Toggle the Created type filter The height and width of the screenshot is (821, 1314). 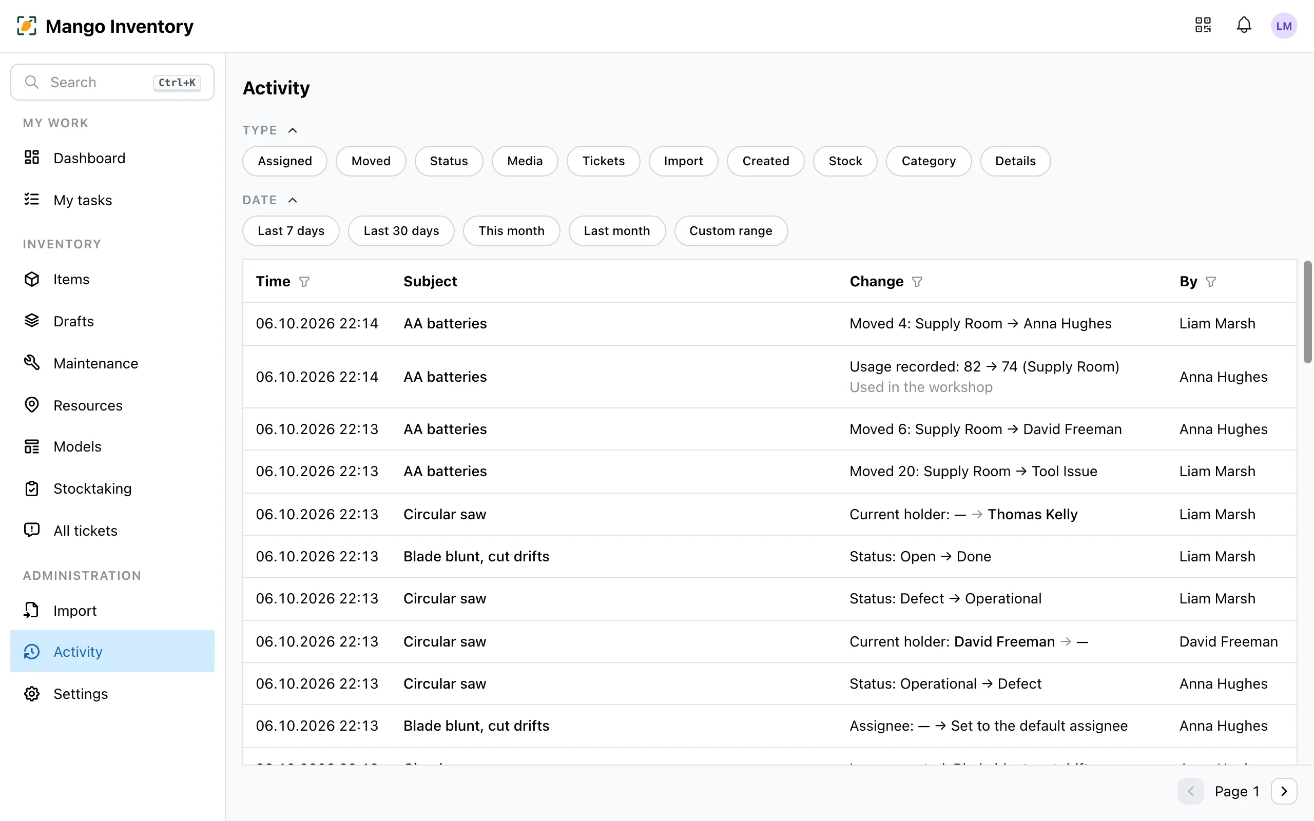pos(766,161)
